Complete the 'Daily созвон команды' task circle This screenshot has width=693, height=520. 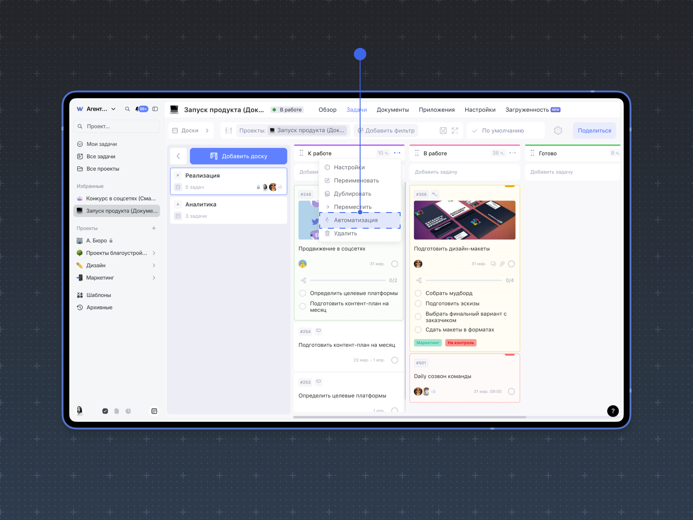tap(511, 391)
